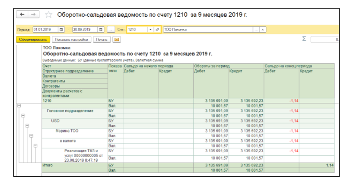Click Обороты за период header
The image size is (350, 194).
(x=229, y=66)
